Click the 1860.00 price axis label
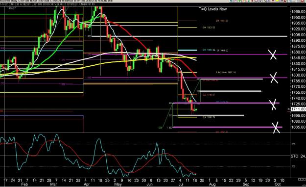The image size is (306, 187). 298,52
